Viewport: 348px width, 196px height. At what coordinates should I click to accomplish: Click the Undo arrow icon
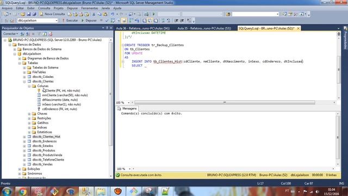(x=113, y=14)
